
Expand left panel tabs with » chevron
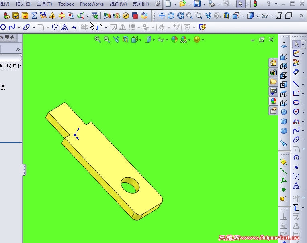(18, 49)
